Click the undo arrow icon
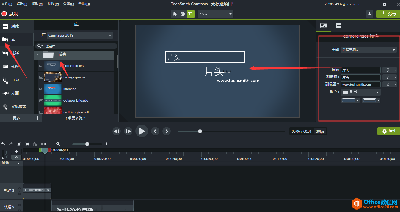 3,144
